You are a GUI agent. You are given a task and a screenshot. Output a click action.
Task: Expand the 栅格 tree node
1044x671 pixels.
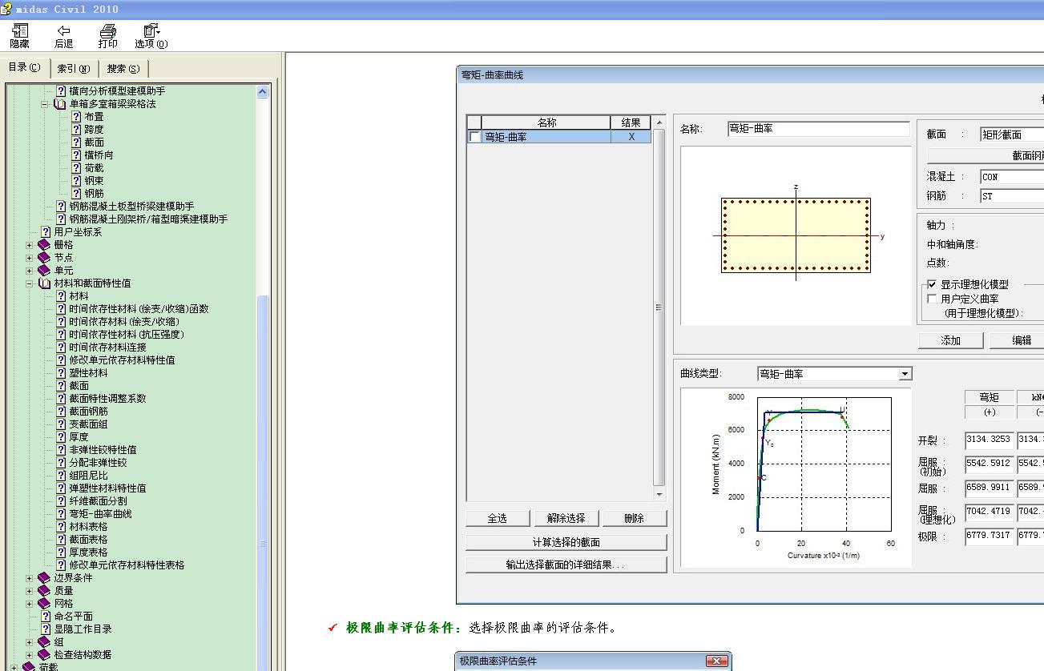[30, 245]
